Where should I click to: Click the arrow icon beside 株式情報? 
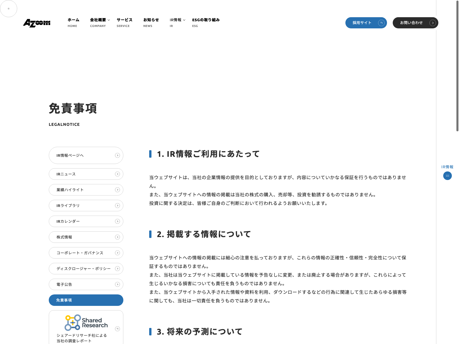(117, 237)
